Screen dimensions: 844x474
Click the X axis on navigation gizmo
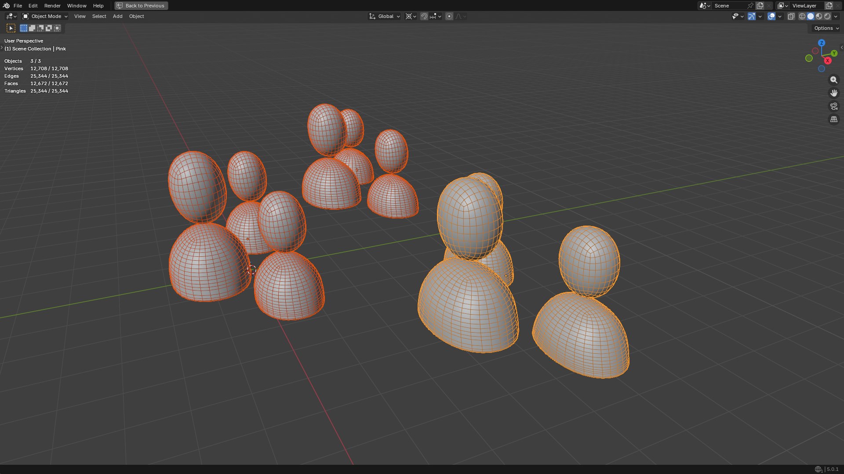coord(827,61)
